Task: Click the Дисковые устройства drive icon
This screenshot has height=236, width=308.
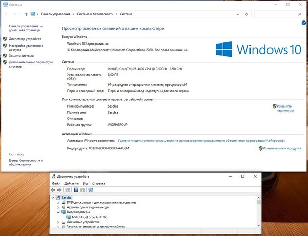Action: pos(63,222)
